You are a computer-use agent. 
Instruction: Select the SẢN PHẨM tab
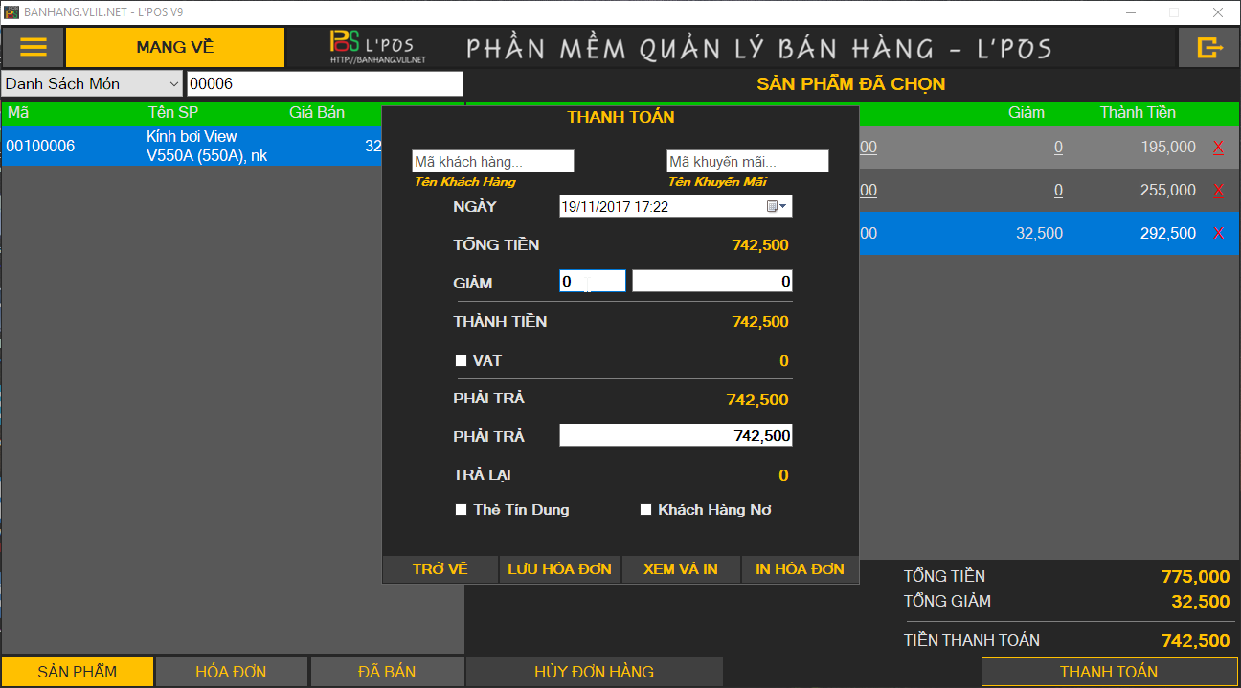click(77, 672)
